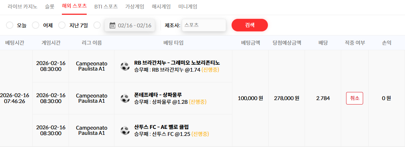
Task: Click the soccer ball icon for 산투스 FC match
Action: click(125, 130)
